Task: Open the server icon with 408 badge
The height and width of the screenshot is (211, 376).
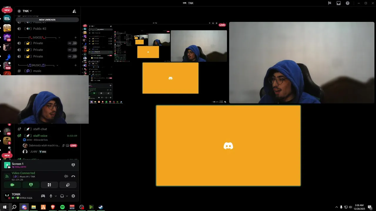Action: coord(7,65)
